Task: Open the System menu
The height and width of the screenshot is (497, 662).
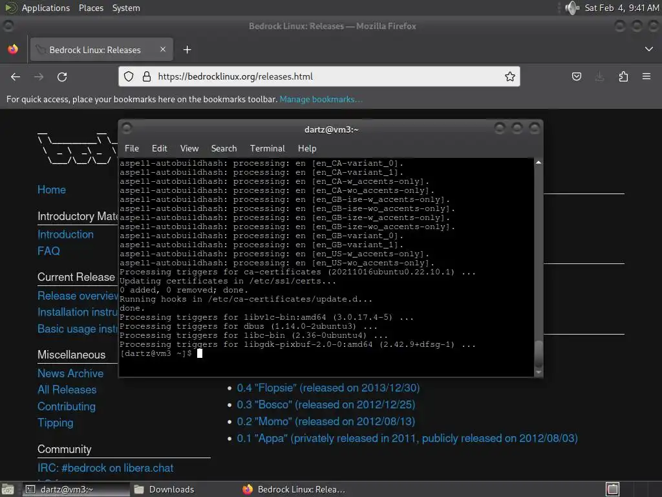Action: tap(126, 8)
